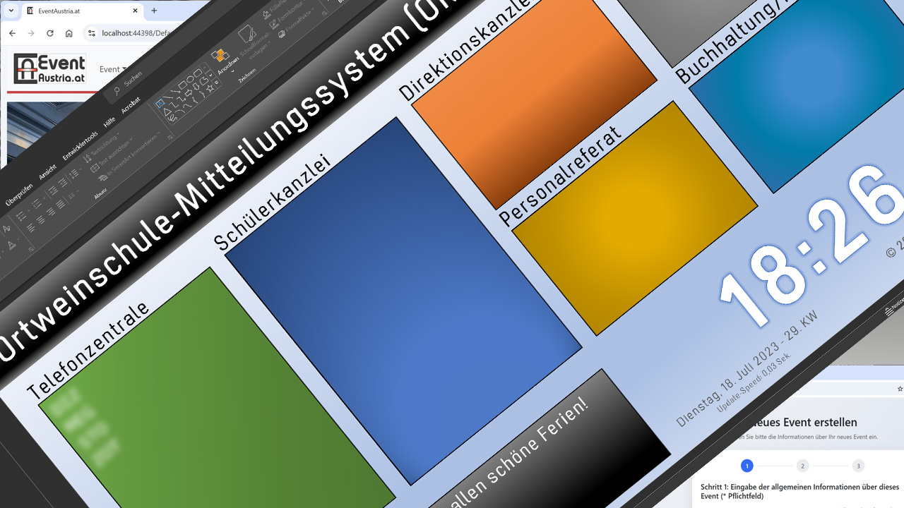Image resolution: width=904 pixels, height=508 pixels.
Task: Click the 'Personalreferat' label text
Action: click(561, 176)
